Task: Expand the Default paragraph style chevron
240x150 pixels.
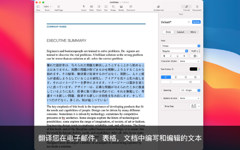Action: click(189, 22)
